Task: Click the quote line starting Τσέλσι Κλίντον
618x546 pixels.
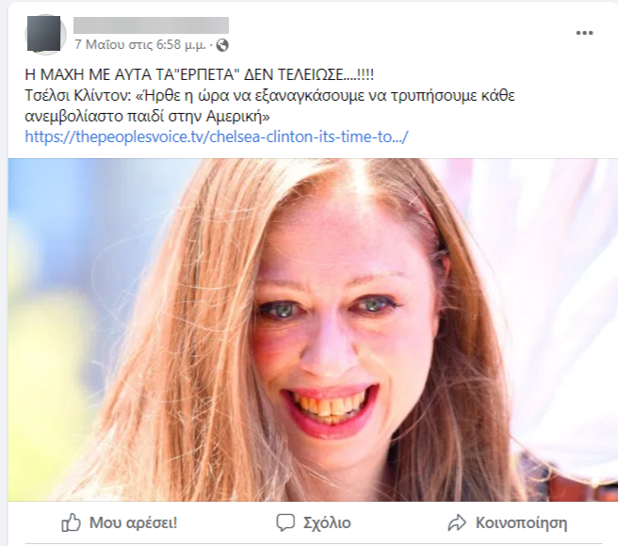Action: (270, 96)
